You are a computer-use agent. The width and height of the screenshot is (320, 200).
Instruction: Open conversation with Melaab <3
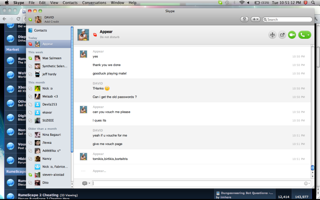tap(48, 96)
